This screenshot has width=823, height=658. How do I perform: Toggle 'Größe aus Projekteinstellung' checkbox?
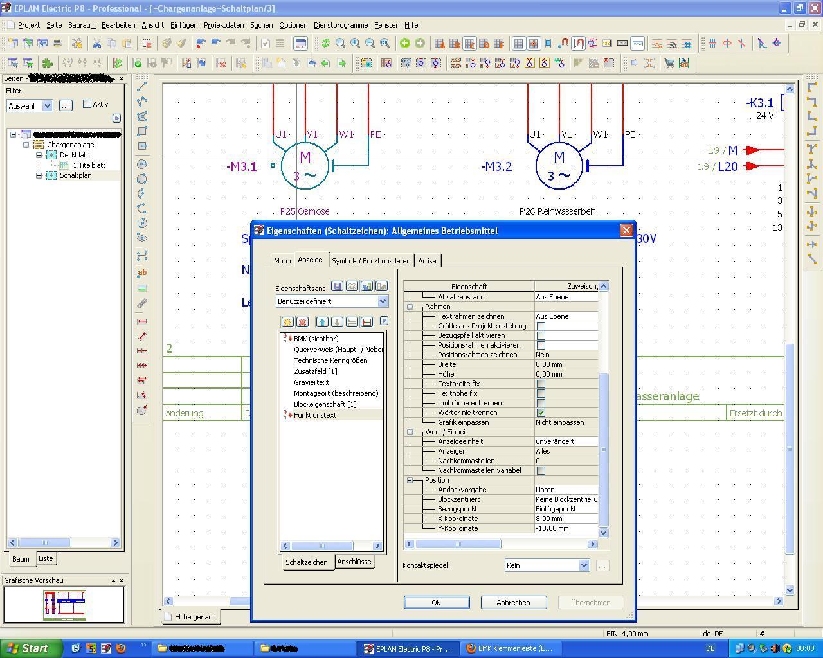pyautogui.click(x=541, y=326)
